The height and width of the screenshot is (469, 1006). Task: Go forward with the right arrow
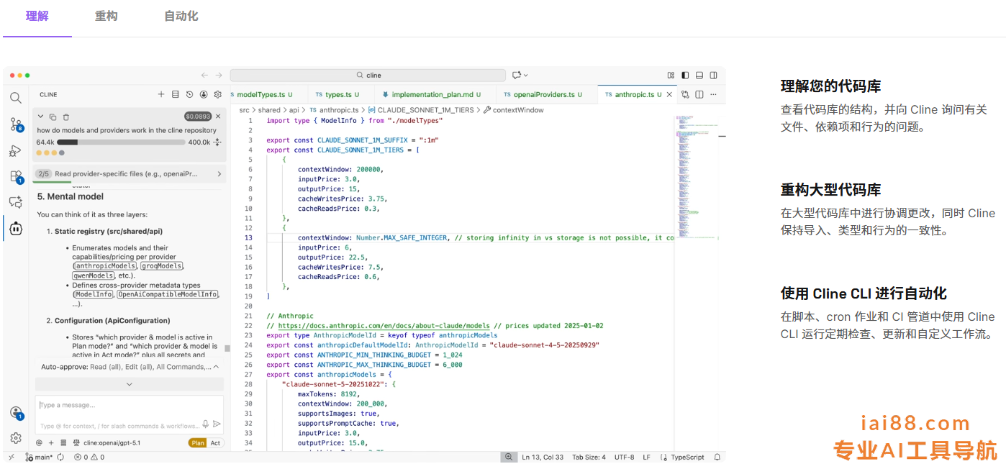point(219,75)
